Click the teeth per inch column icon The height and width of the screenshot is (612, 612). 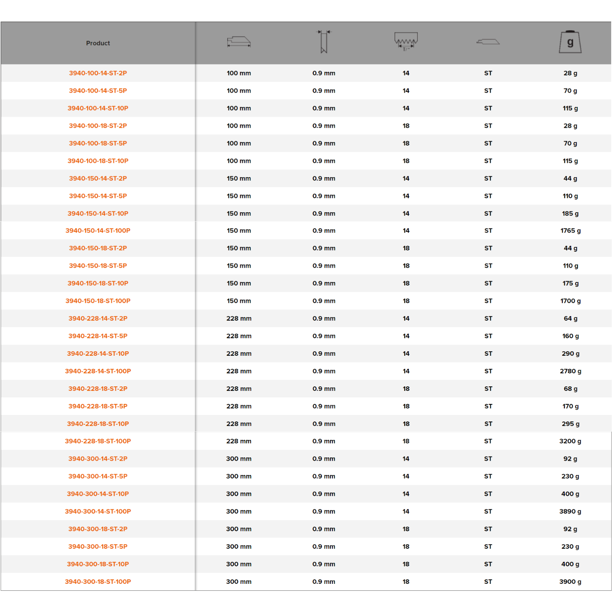coord(406,42)
